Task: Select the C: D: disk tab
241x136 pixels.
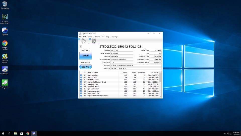Action: pos(94,41)
